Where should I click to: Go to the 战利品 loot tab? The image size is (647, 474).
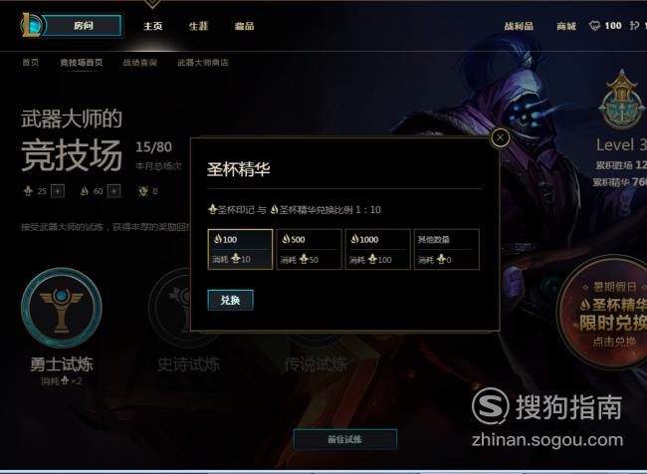tap(519, 27)
